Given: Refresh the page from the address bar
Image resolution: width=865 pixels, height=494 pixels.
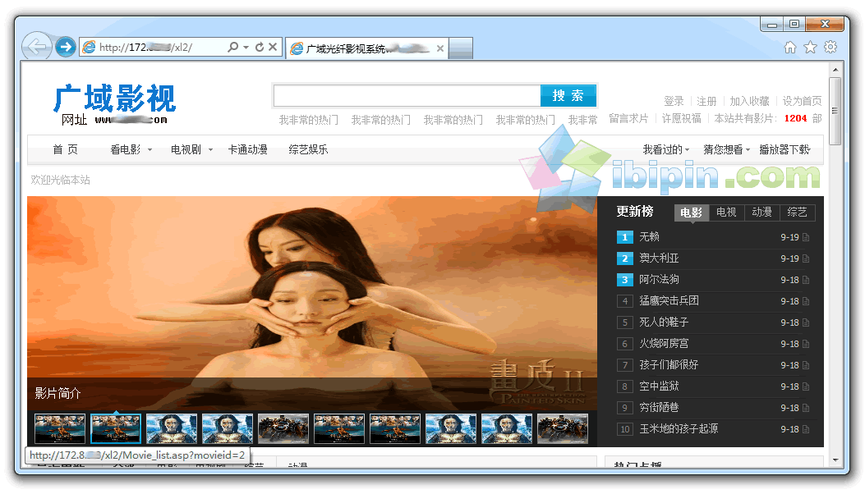Looking at the screenshot, I should point(260,48).
